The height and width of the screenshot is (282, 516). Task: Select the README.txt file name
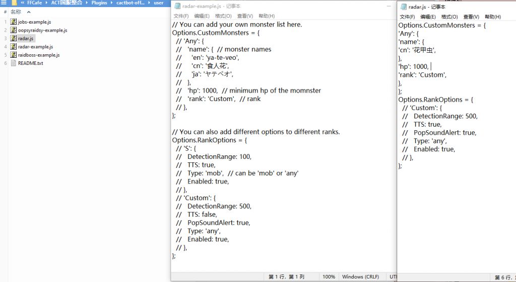click(31, 63)
